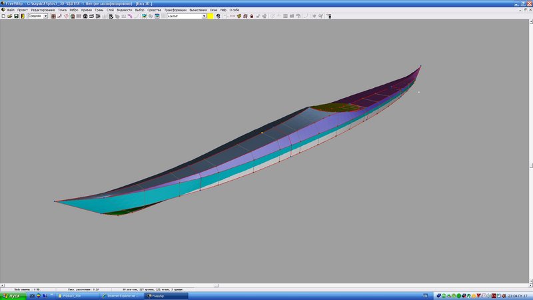Create a new project with blank page icon
Viewport: 533px width, 300px height.
(x=3, y=16)
